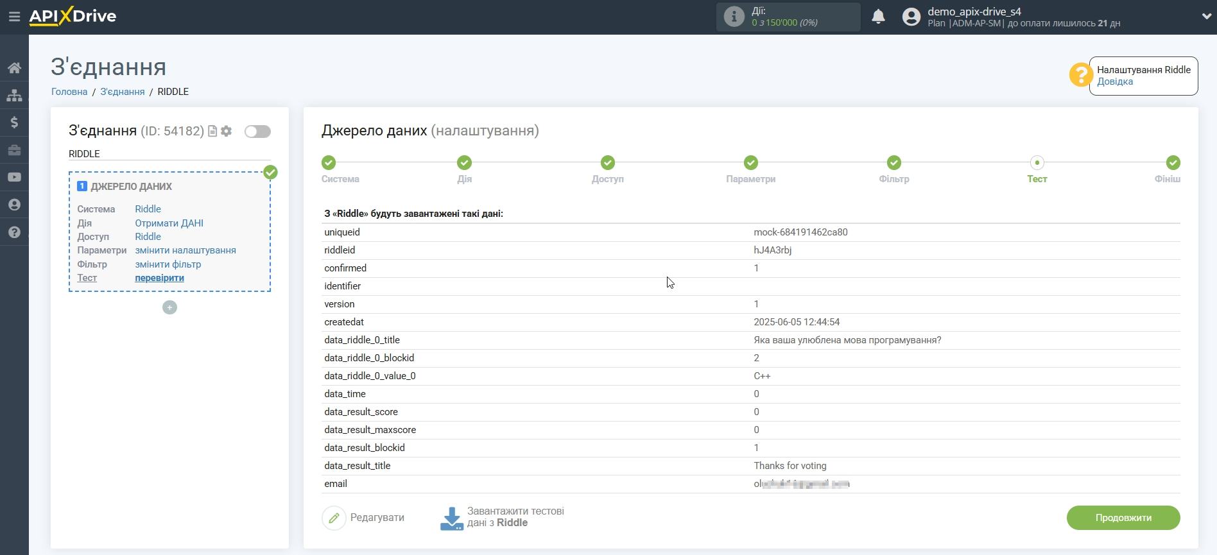Viewport: 1217px width, 555px height.
Task: Click змінити налаштування link
Action: point(186,250)
